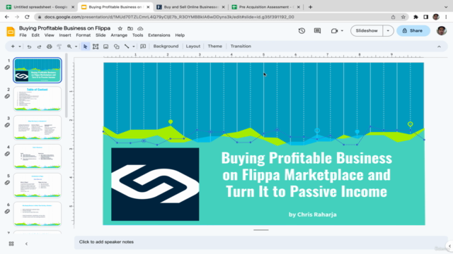Click the zoom magnifier tool

coord(69,47)
